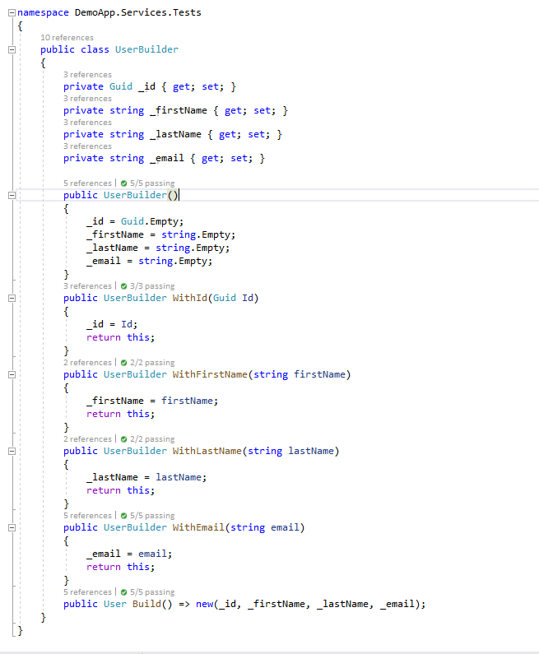This screenshot has width=539, height=654.
Task: Fold the WithLastName method
Action: [11, 452]
